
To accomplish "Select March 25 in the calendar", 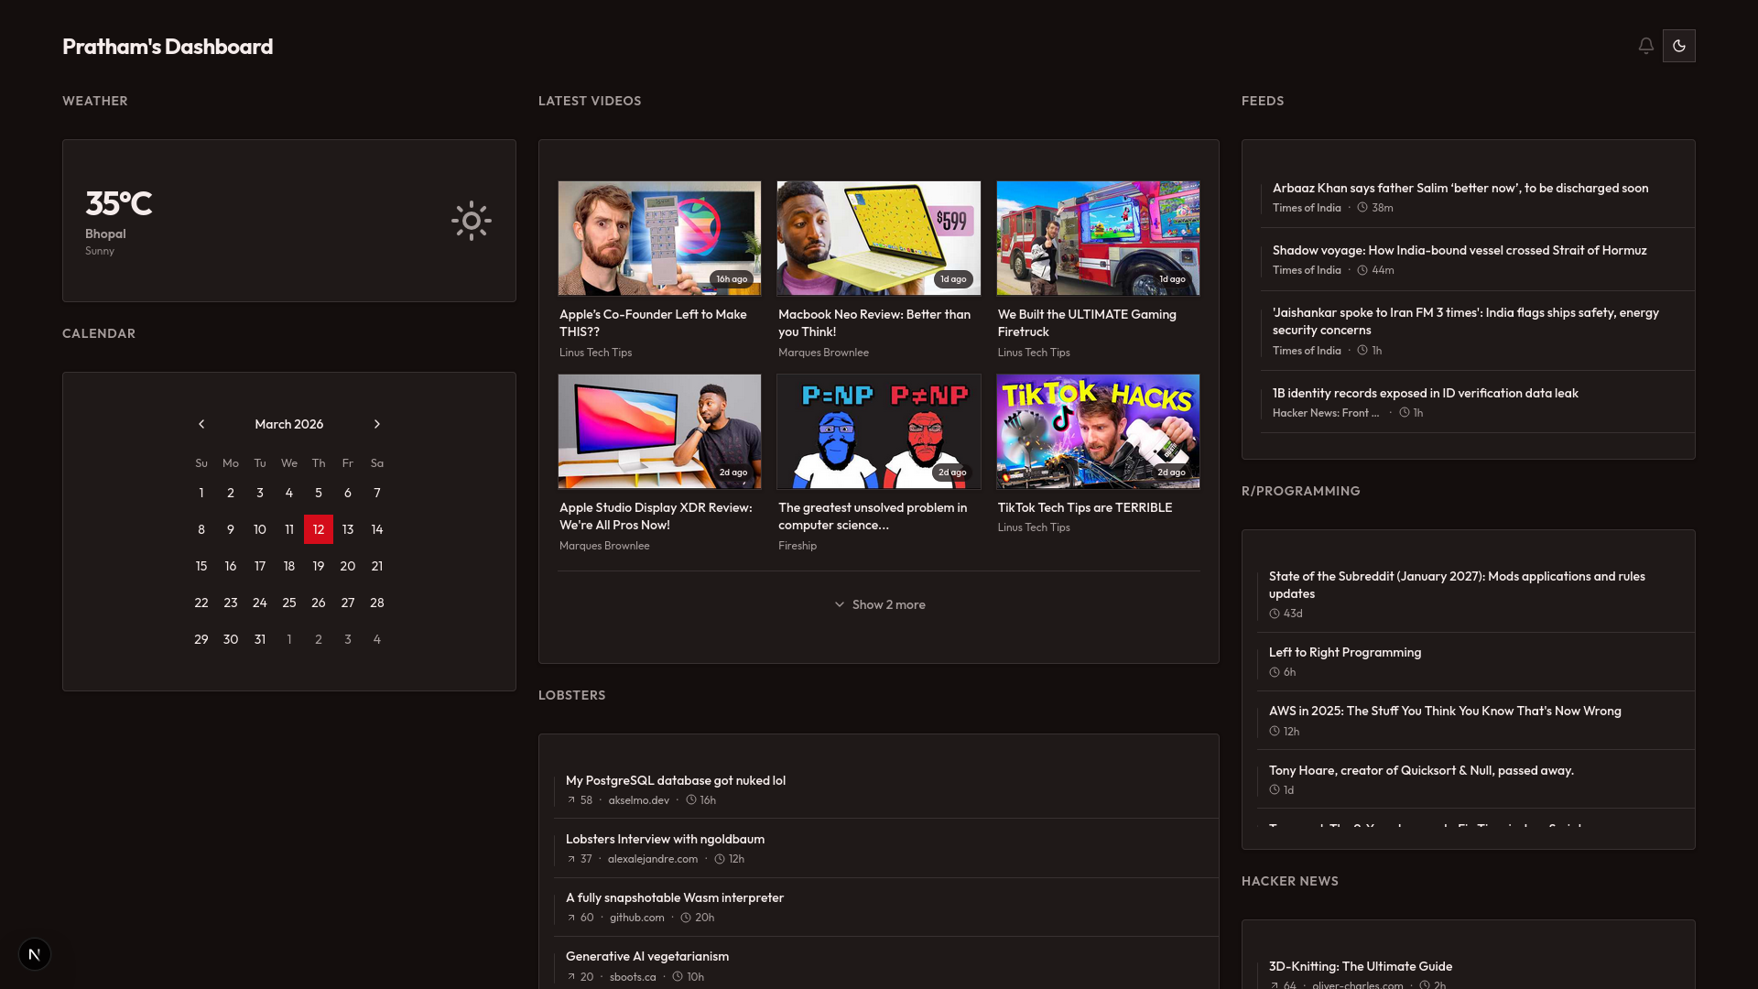I will pyautogui.click(x=289, y=603).
